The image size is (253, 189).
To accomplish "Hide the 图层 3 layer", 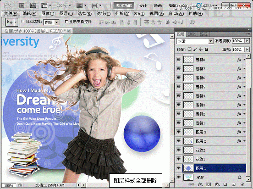I will [178, 132].
